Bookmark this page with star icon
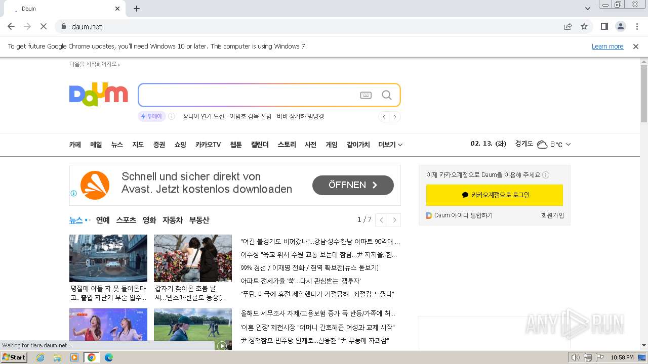 click(584, 26)
